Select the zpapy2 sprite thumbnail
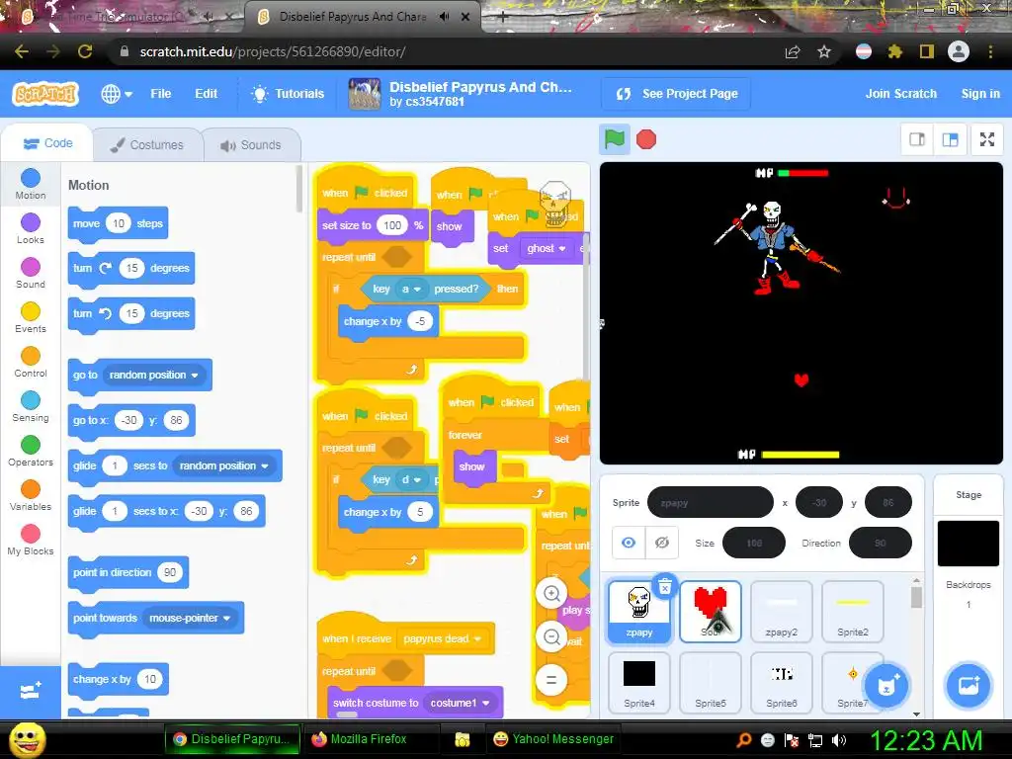The width and height of the screenshot is (1012, 759). pyautogui.click(x=781, y=611)
